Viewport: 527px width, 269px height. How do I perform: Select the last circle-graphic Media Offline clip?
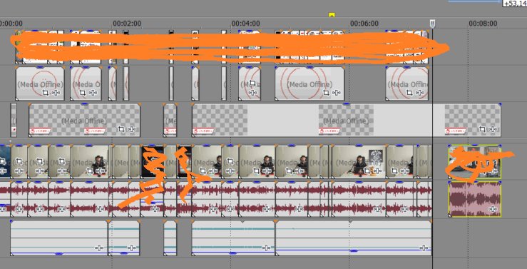tap(407, 83)
